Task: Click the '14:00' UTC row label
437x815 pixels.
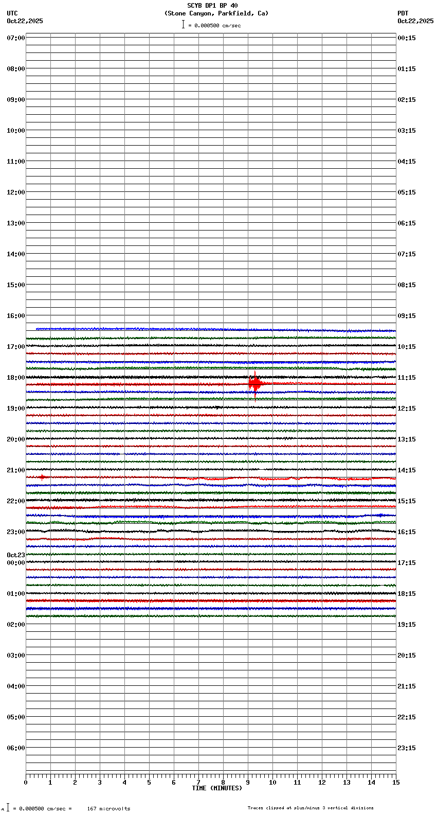Action: 16,254
